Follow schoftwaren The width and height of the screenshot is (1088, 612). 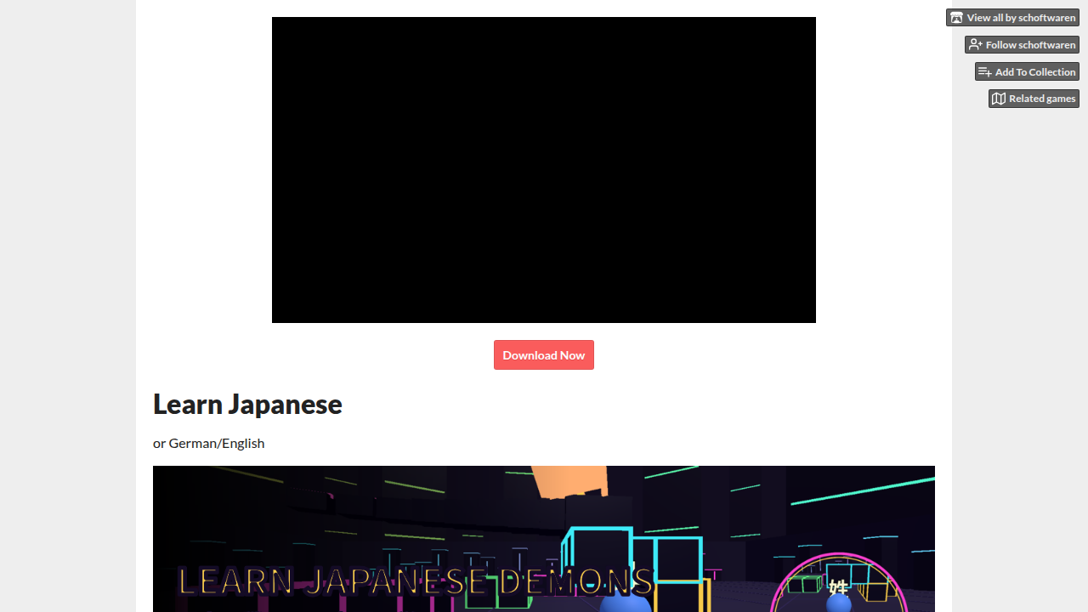(x=1022, y=45)
